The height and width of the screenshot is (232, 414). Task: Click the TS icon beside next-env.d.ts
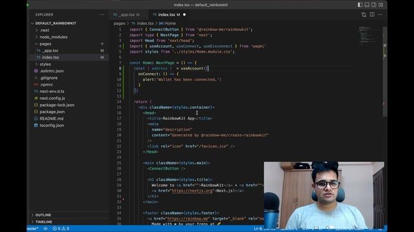pos(36,92)
